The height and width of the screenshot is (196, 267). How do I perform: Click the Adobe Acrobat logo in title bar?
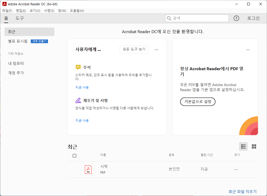pyautogui.click(x=5, y=4)
